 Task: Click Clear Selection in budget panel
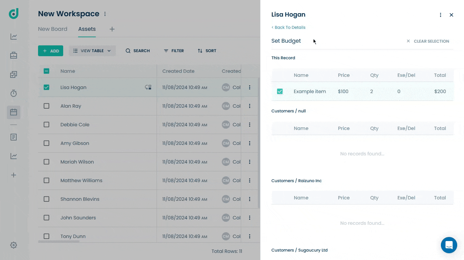tap(428, 41)
